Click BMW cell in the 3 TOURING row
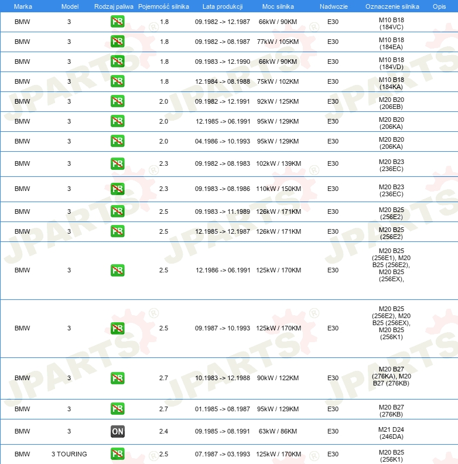 22,454
